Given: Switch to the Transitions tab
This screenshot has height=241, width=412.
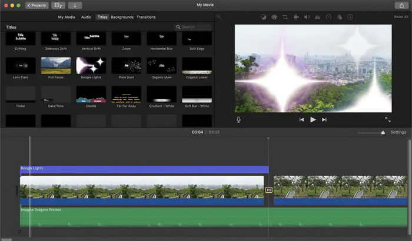Looking at the screenshot, I should [146, 17].
